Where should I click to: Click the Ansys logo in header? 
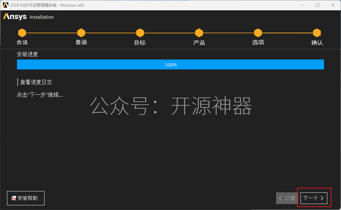coord(15,17)
